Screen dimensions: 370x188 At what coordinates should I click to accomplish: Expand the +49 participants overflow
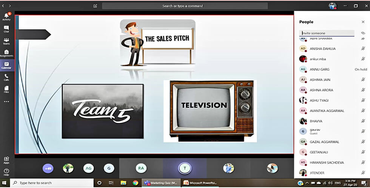48,169
